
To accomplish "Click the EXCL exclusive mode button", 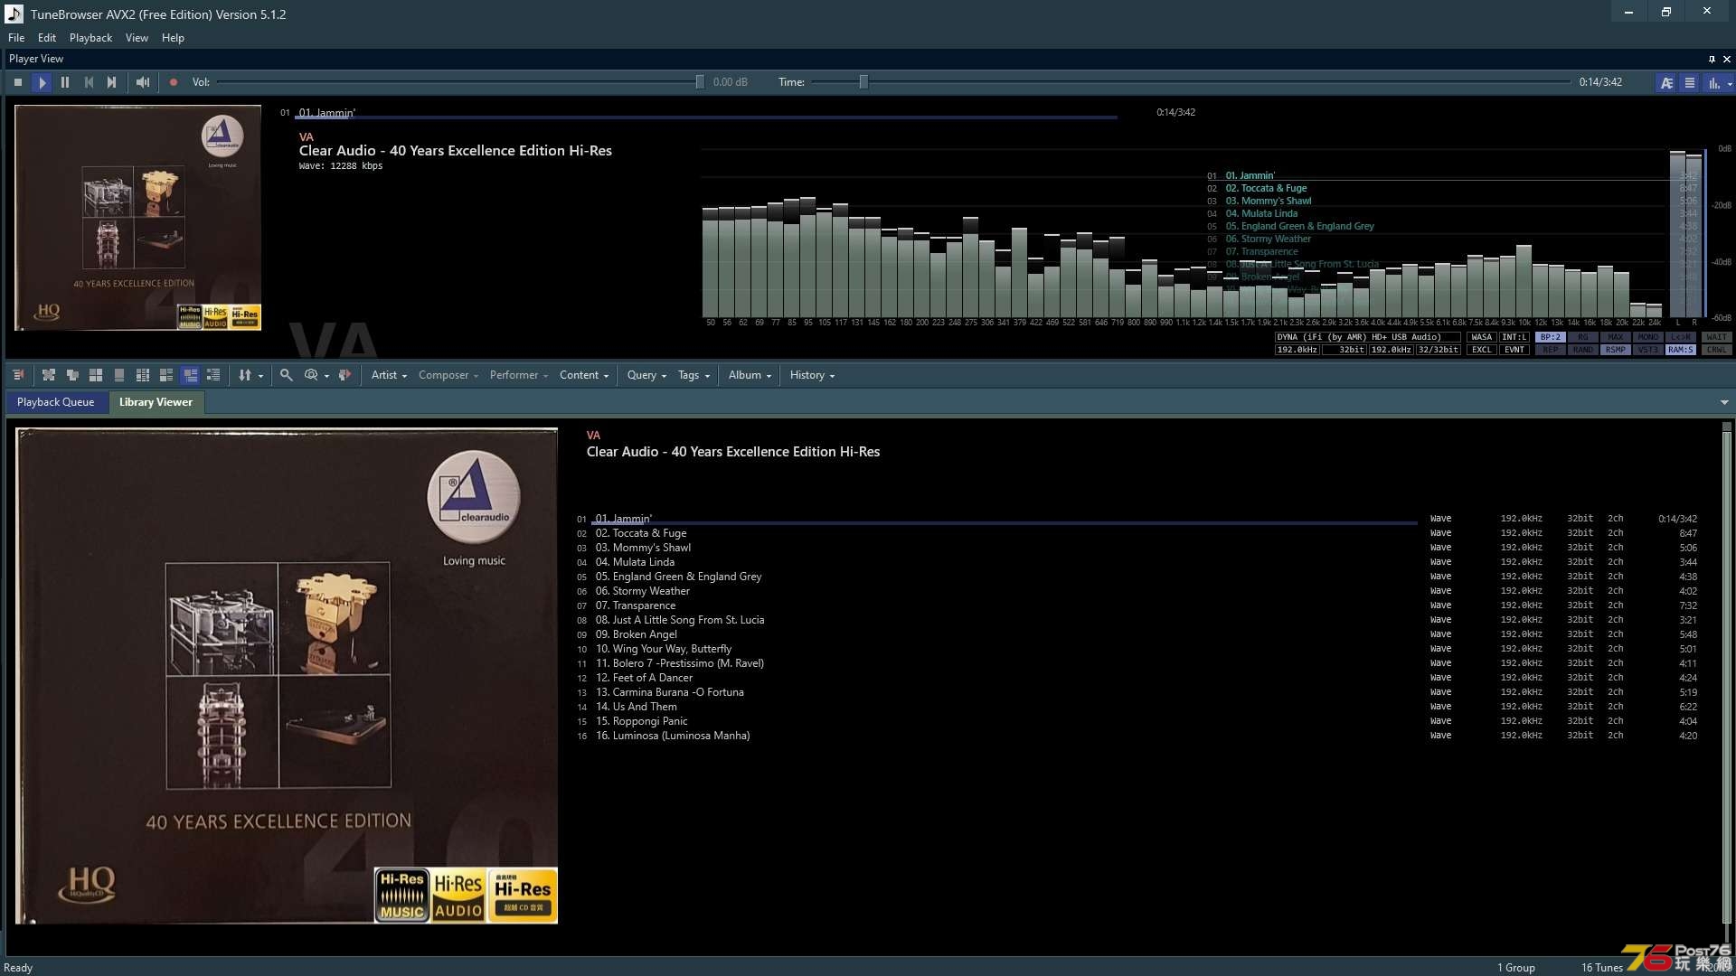I will pos(1482,350).
